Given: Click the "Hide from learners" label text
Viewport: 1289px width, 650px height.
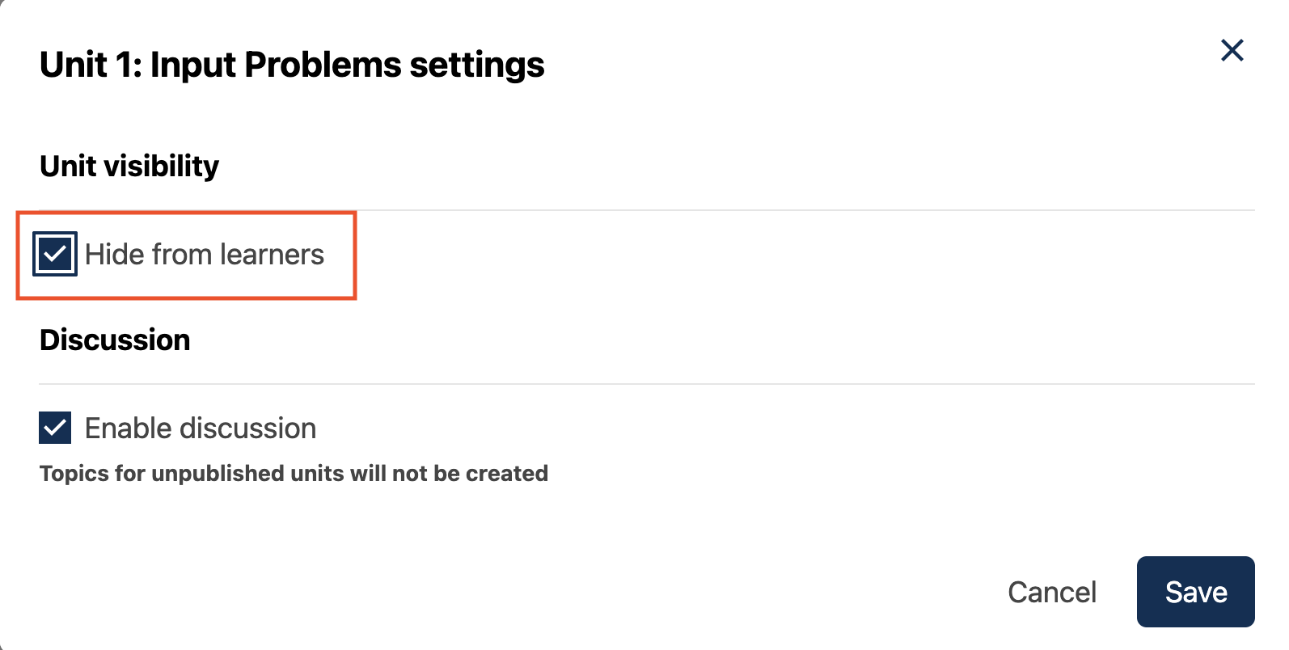Looking at the screenshot, I should click(204, 255).
